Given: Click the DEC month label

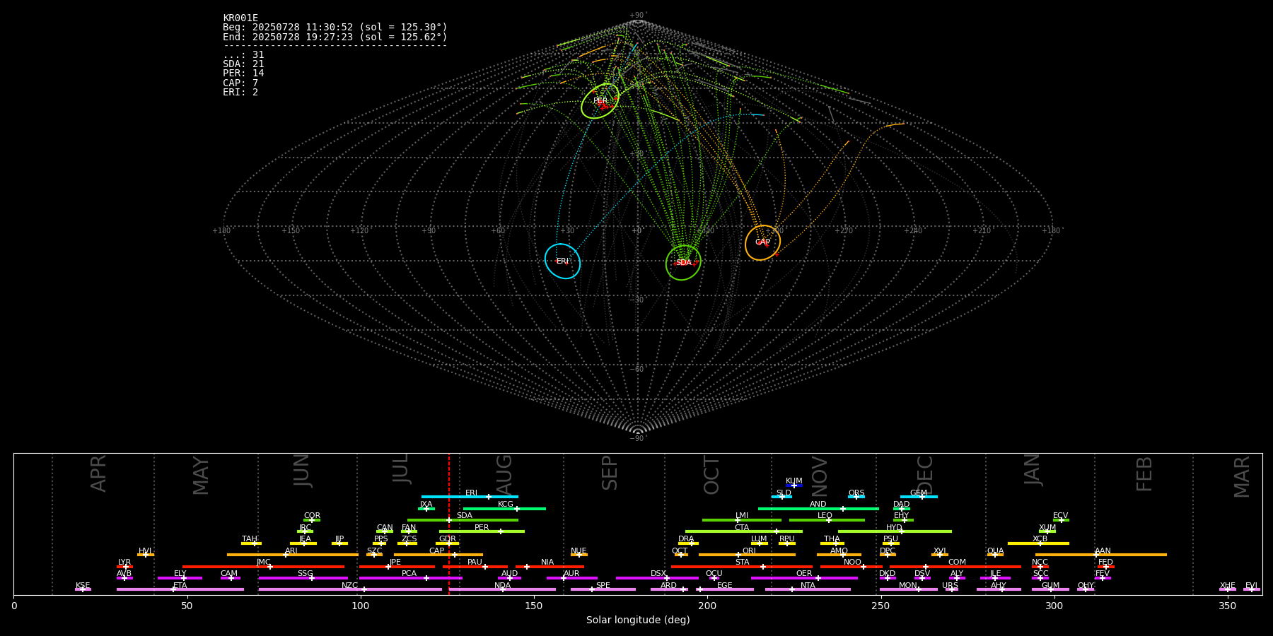Looking at the screenshot, I should tap(924, 475).
